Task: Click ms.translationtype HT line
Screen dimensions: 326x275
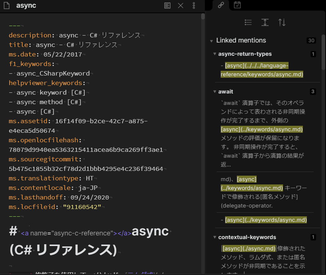Action: 51,179
